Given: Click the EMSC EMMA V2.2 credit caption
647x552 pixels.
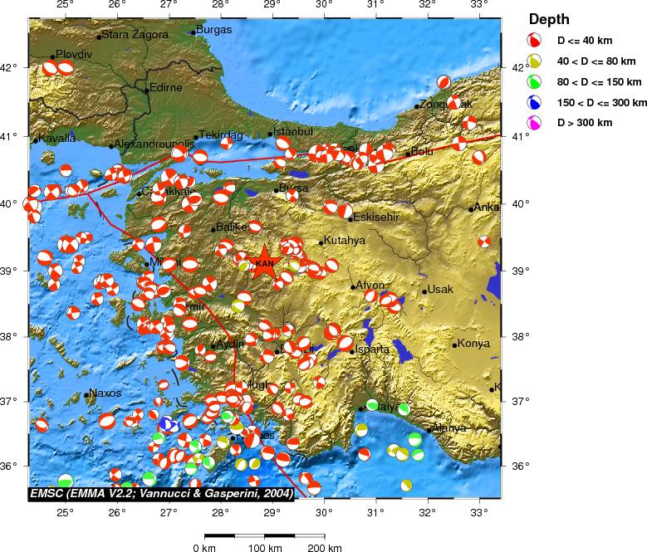Looking at the screenshot, I should click(161, 493).
